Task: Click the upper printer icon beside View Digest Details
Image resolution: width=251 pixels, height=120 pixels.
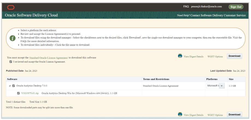Action: 180,56
